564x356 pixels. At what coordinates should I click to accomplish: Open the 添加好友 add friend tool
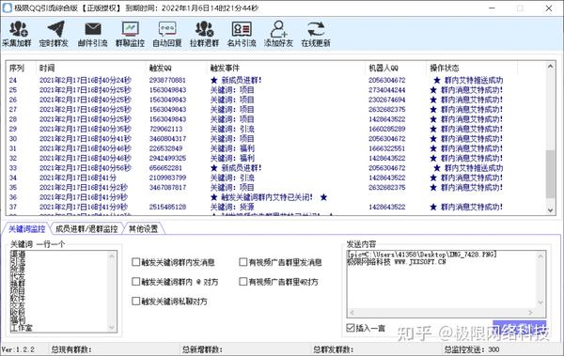tap(279, 34)
